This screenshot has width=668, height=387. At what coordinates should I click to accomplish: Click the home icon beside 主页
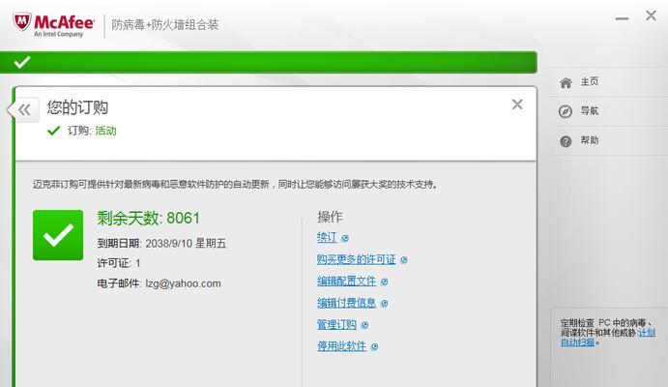566,82
